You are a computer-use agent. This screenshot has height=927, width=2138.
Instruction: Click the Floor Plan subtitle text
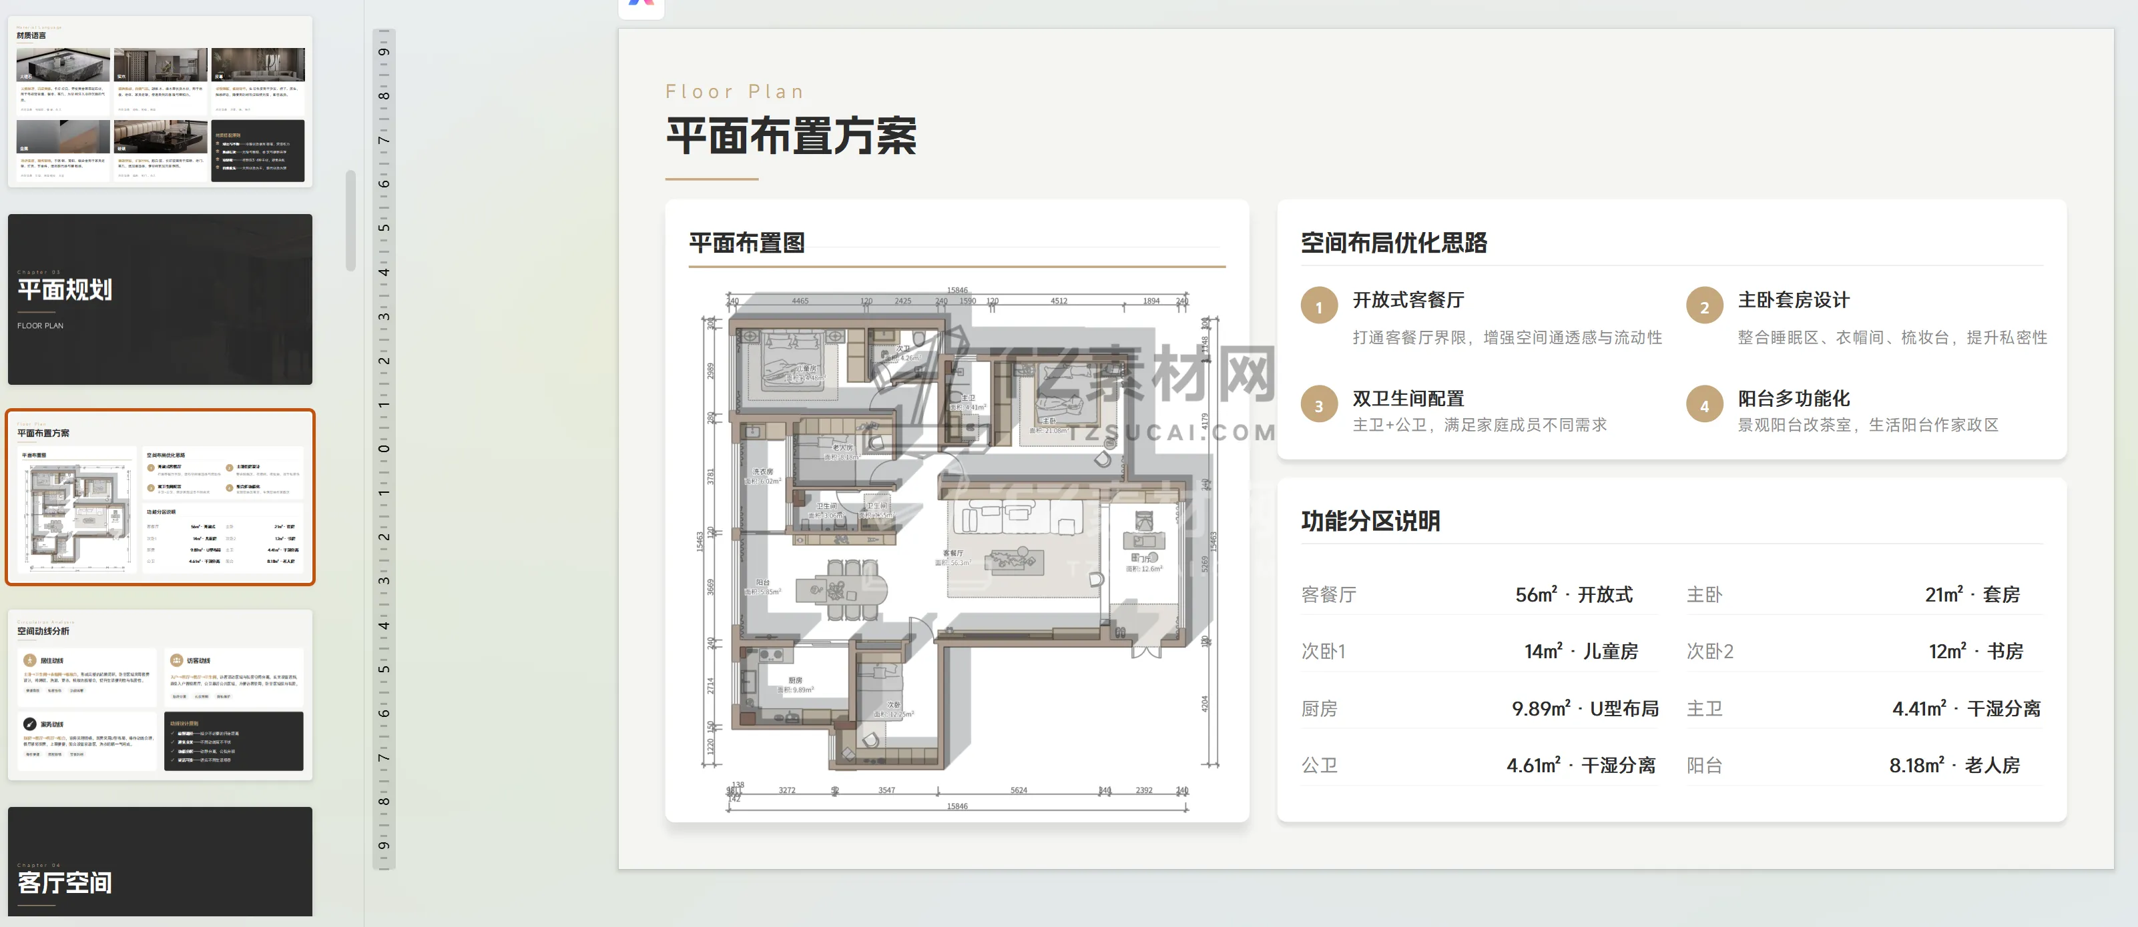[734, 91]
